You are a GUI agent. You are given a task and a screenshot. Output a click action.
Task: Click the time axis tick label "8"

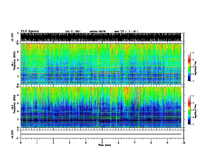point(151,143)
